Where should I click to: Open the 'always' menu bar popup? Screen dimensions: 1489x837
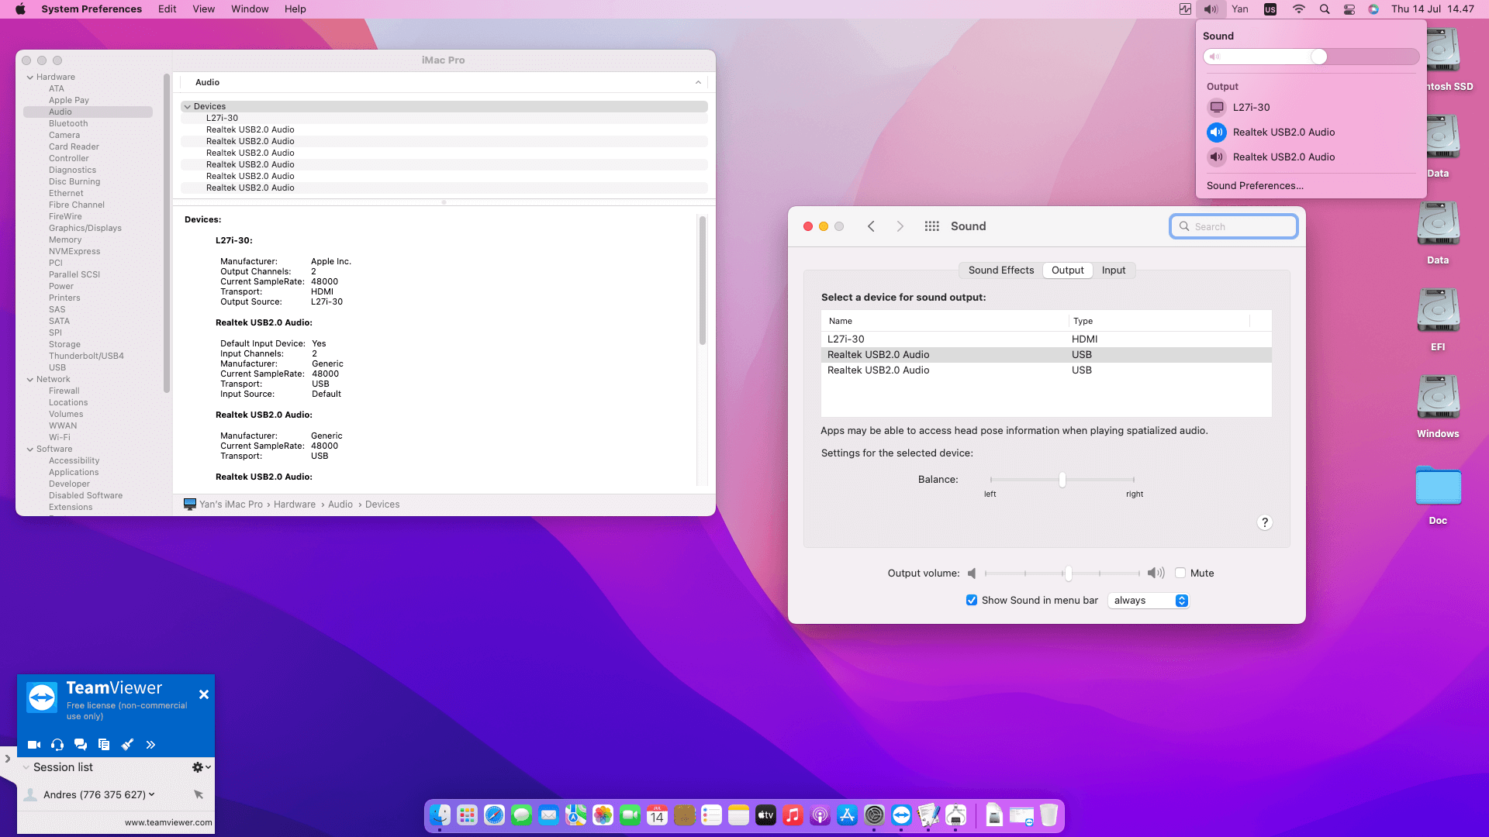[1149, 601]
